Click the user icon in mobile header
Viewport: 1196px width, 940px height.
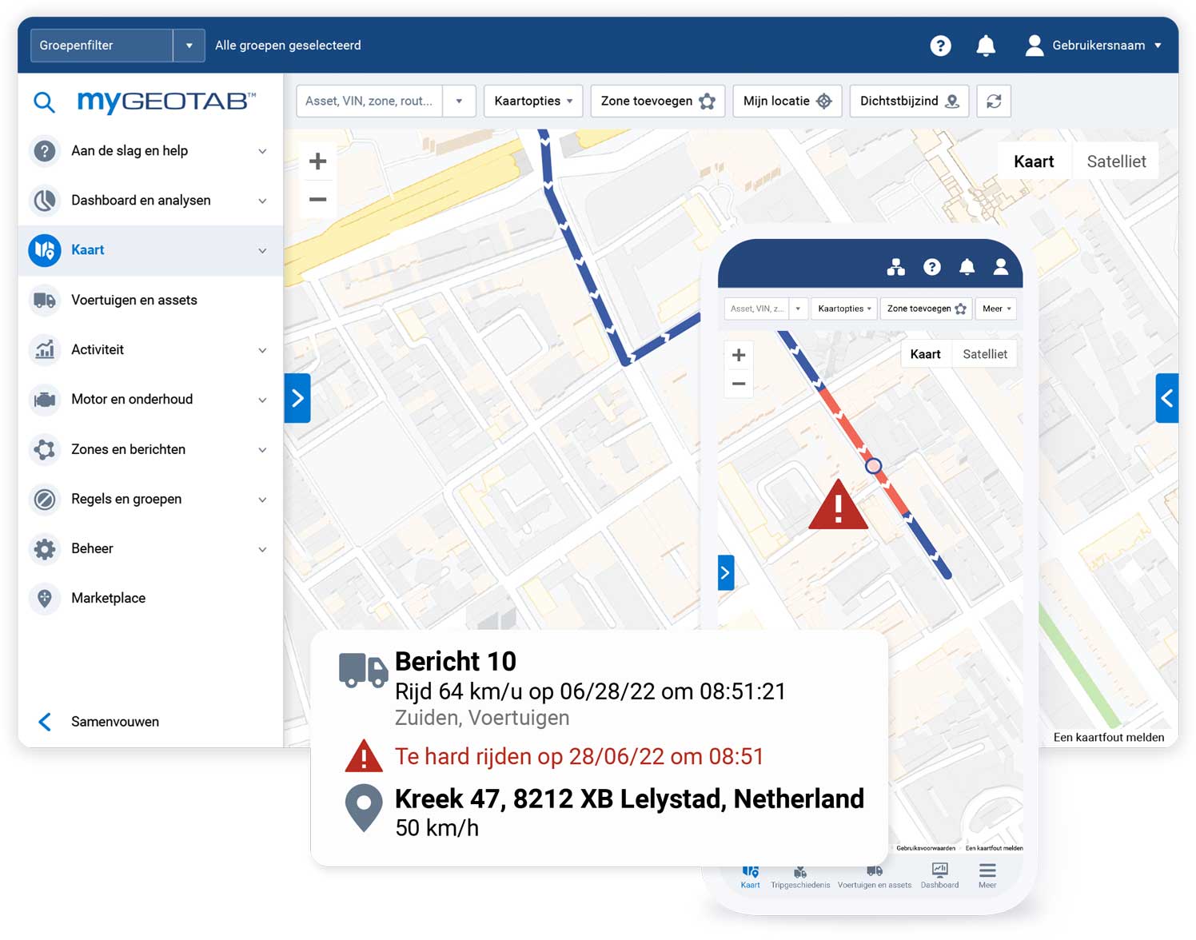(x=1000, y=267)
